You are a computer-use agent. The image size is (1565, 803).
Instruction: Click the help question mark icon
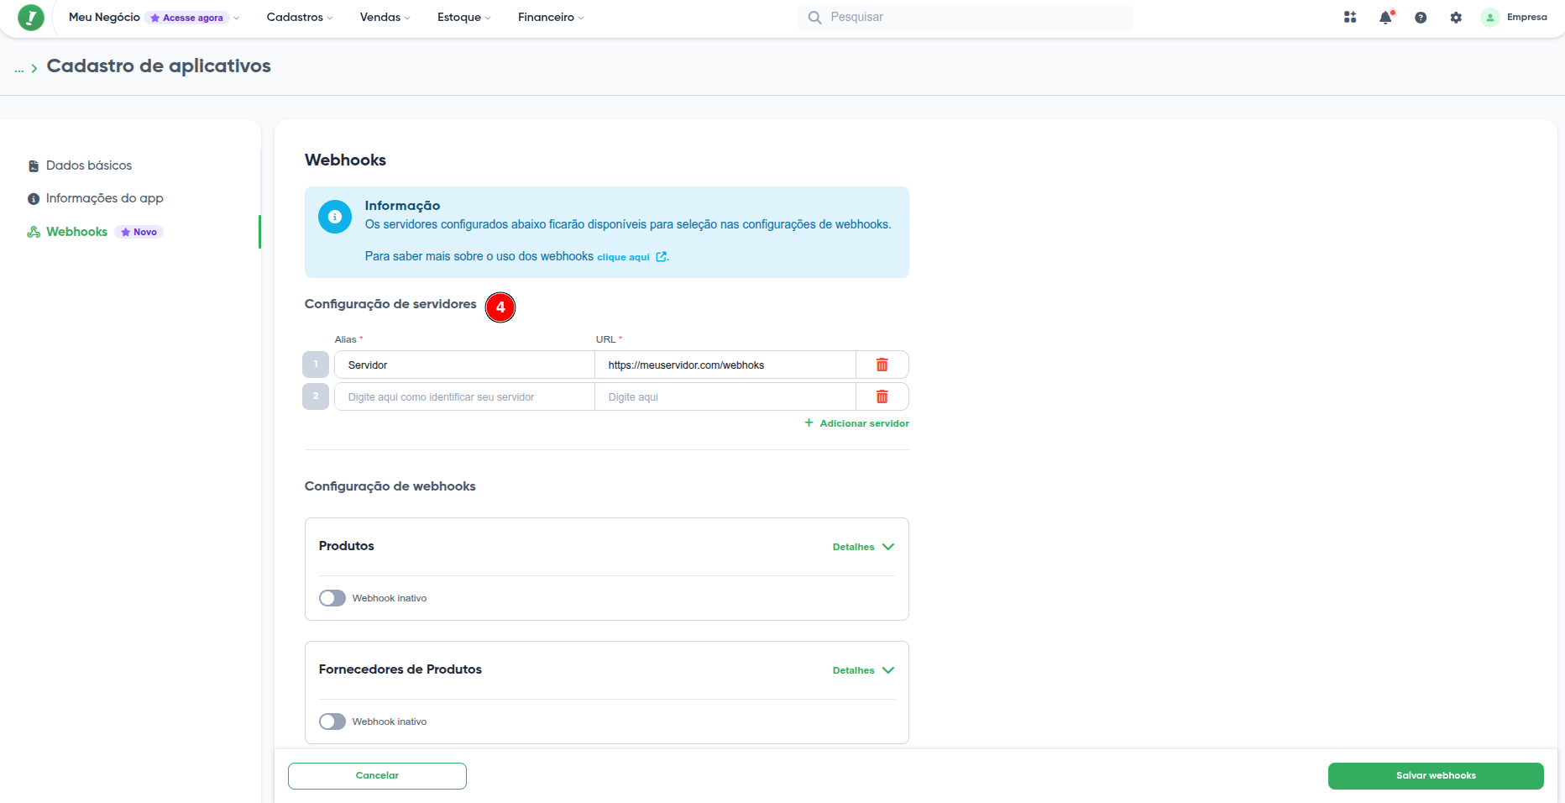[x=1421, y=18]
